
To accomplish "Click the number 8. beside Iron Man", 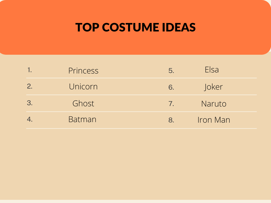I will (x=171, y=120).
